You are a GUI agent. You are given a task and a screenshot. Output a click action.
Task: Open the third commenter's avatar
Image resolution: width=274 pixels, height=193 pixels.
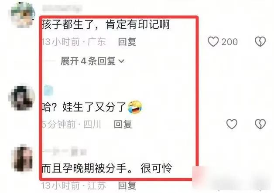tap(23, 158)
